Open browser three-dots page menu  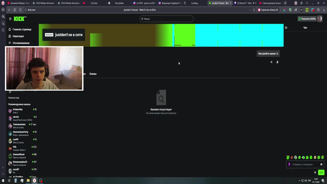[x=250, y=10]
